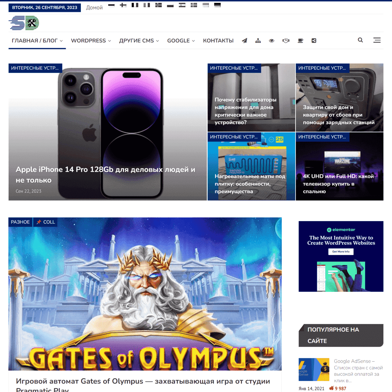Expand the GOOGLE dropdown menu
Screen dimensions: 392x392
[x=181, y=40]
